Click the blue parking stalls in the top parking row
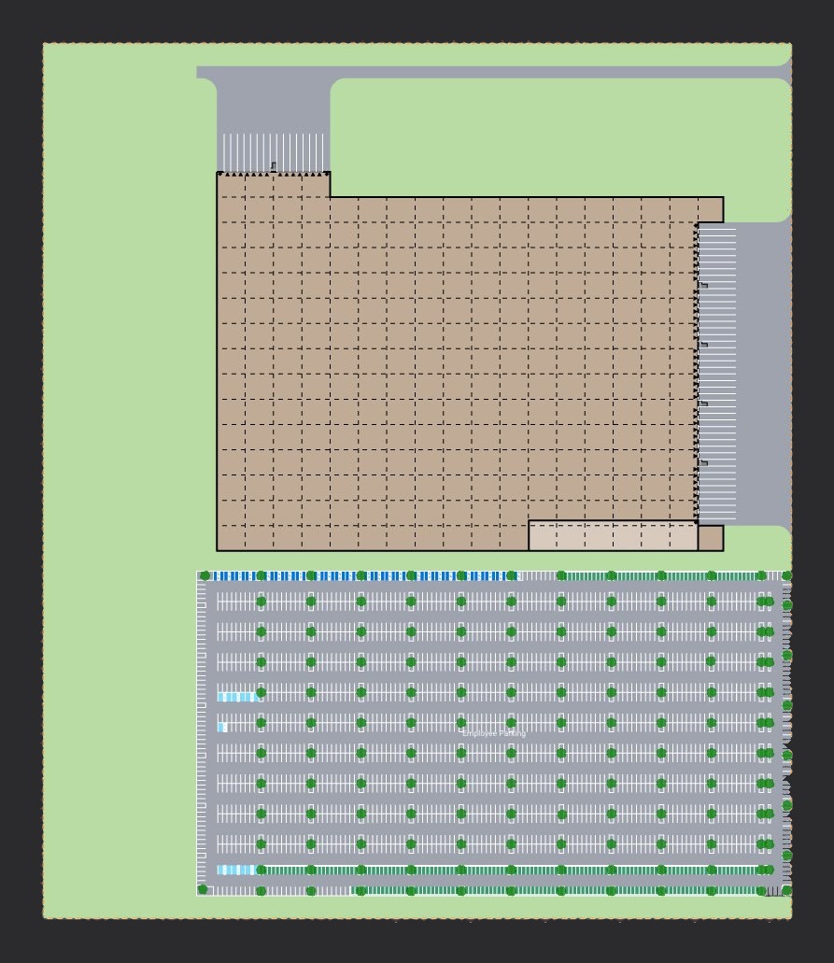The width and height of the screenshot is (834, 963). coord(365,576)
